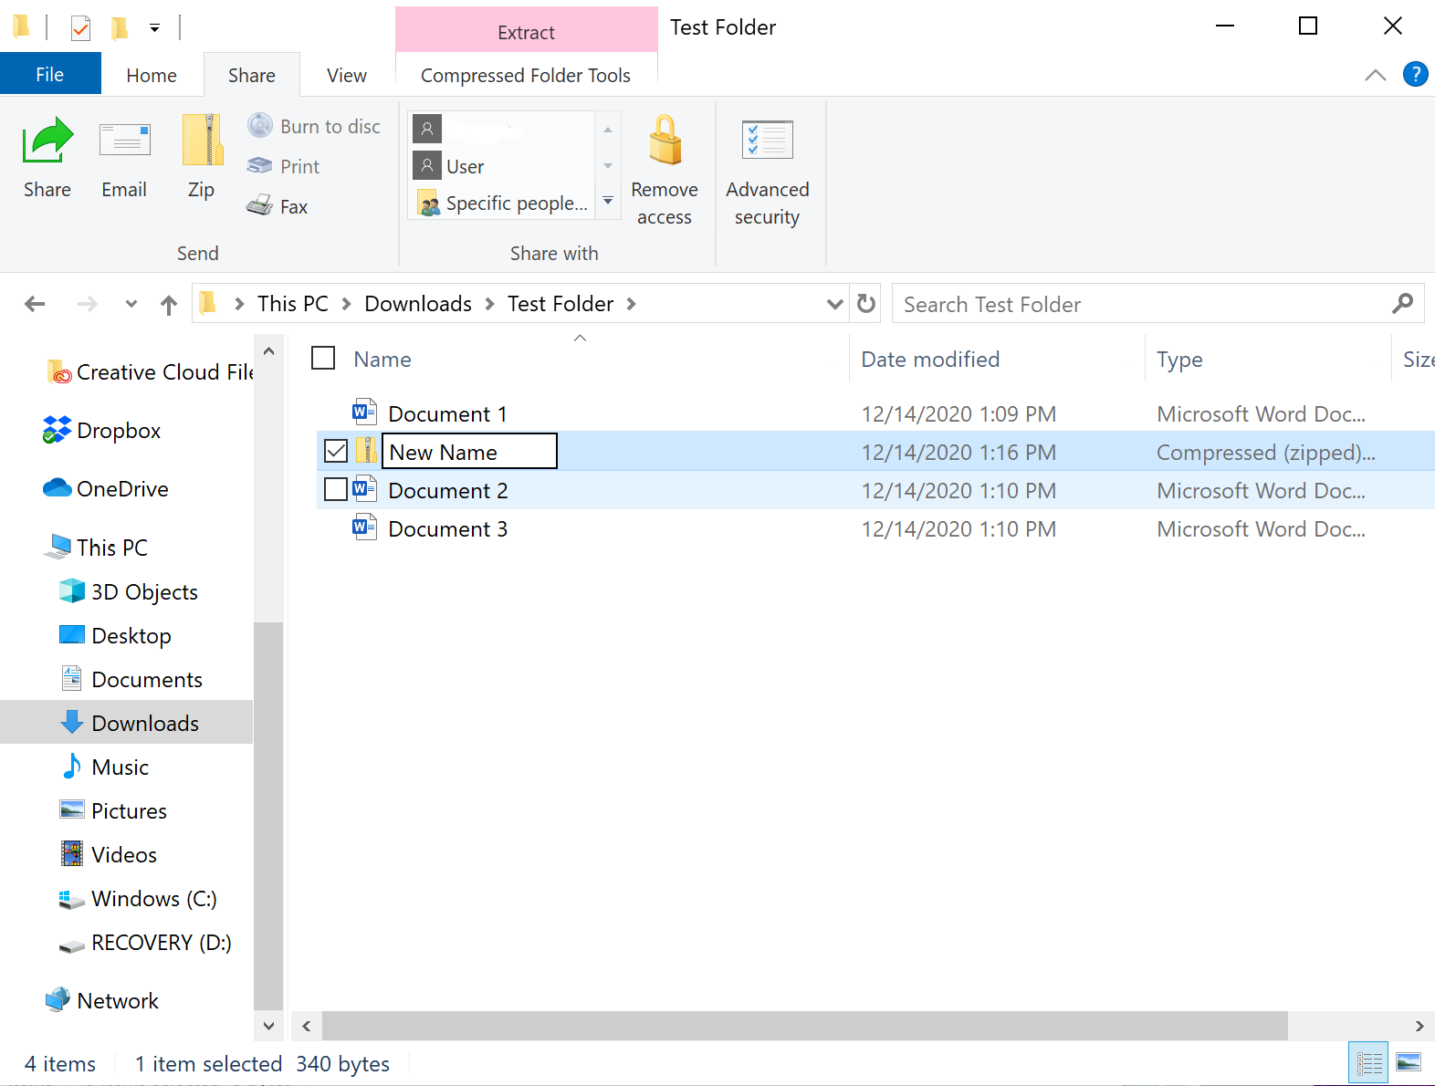Click the horizontal scrollbar right arrow

(1419, 1026)
